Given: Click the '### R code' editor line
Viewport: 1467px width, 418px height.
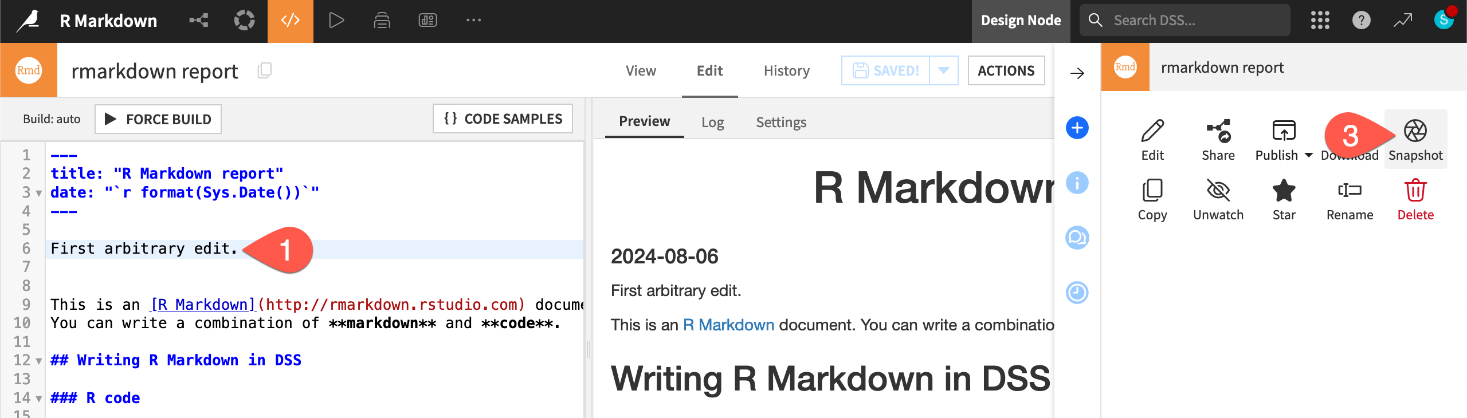Looking at the screenshot, I should [95, 398].
